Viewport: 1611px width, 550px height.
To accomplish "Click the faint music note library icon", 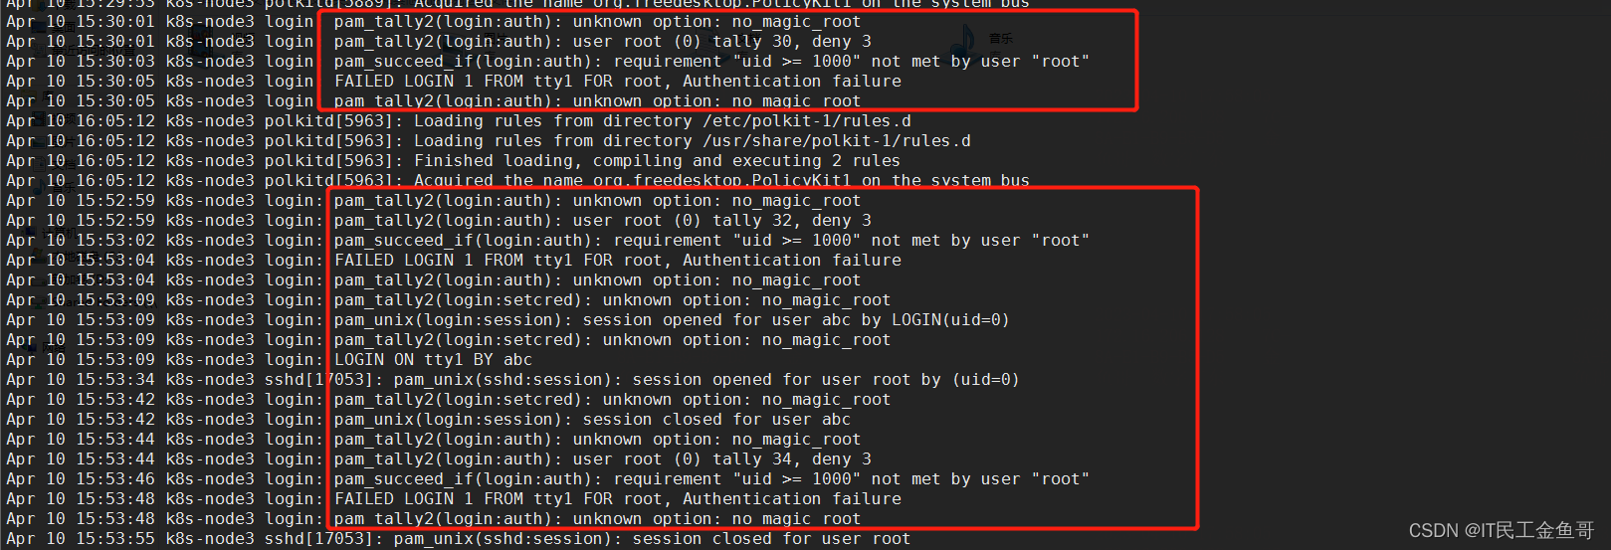I will click(x=963, y=40).
